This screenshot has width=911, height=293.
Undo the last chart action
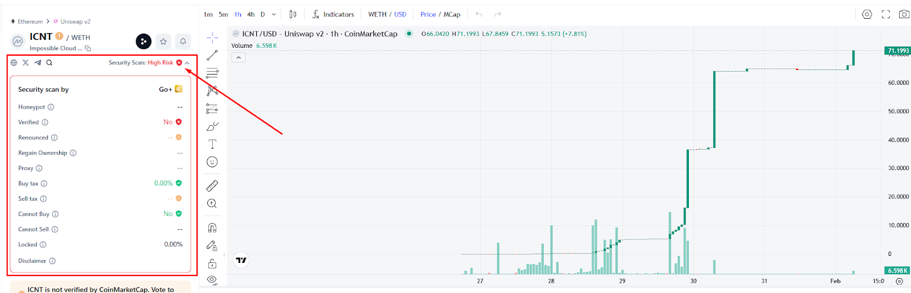(x=479, y=14)
